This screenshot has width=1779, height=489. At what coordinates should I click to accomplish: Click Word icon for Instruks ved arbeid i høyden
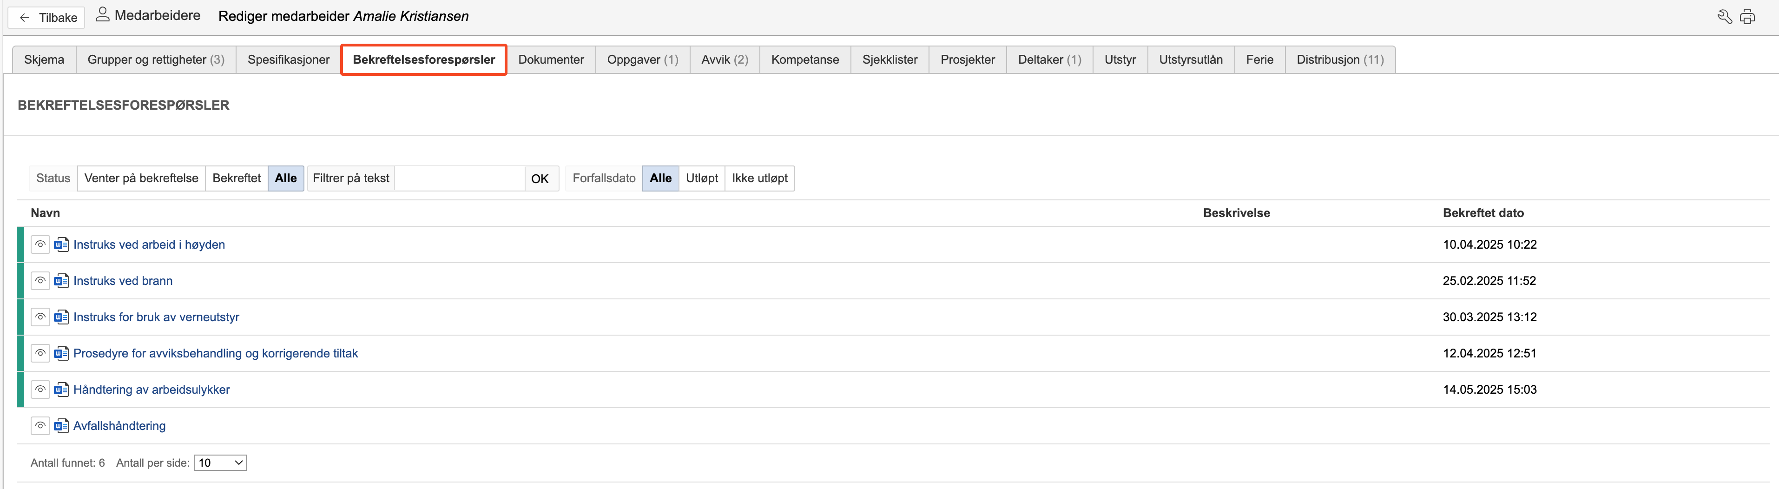coord(61,244)
